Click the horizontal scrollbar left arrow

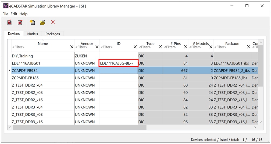click(x=10, y=127)
